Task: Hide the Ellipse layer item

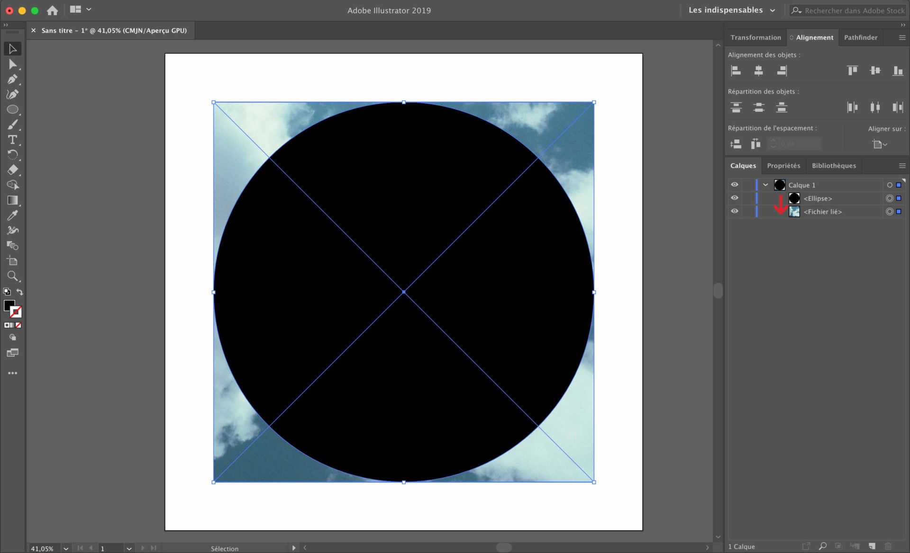Action: coord(734,198)
